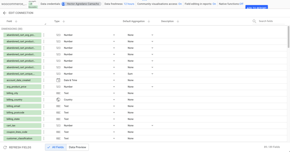
Task: Click the 12 hours data freshness link
Action: 129,4
